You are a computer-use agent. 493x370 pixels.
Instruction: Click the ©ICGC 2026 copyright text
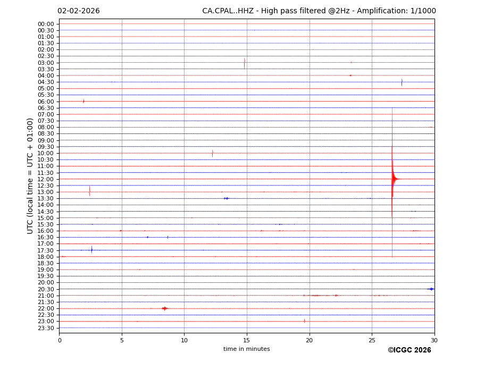[409, 350]
